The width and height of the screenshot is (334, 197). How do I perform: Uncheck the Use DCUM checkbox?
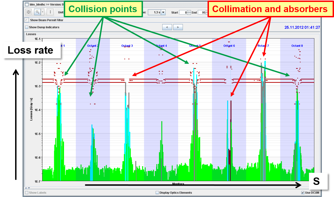303,193
